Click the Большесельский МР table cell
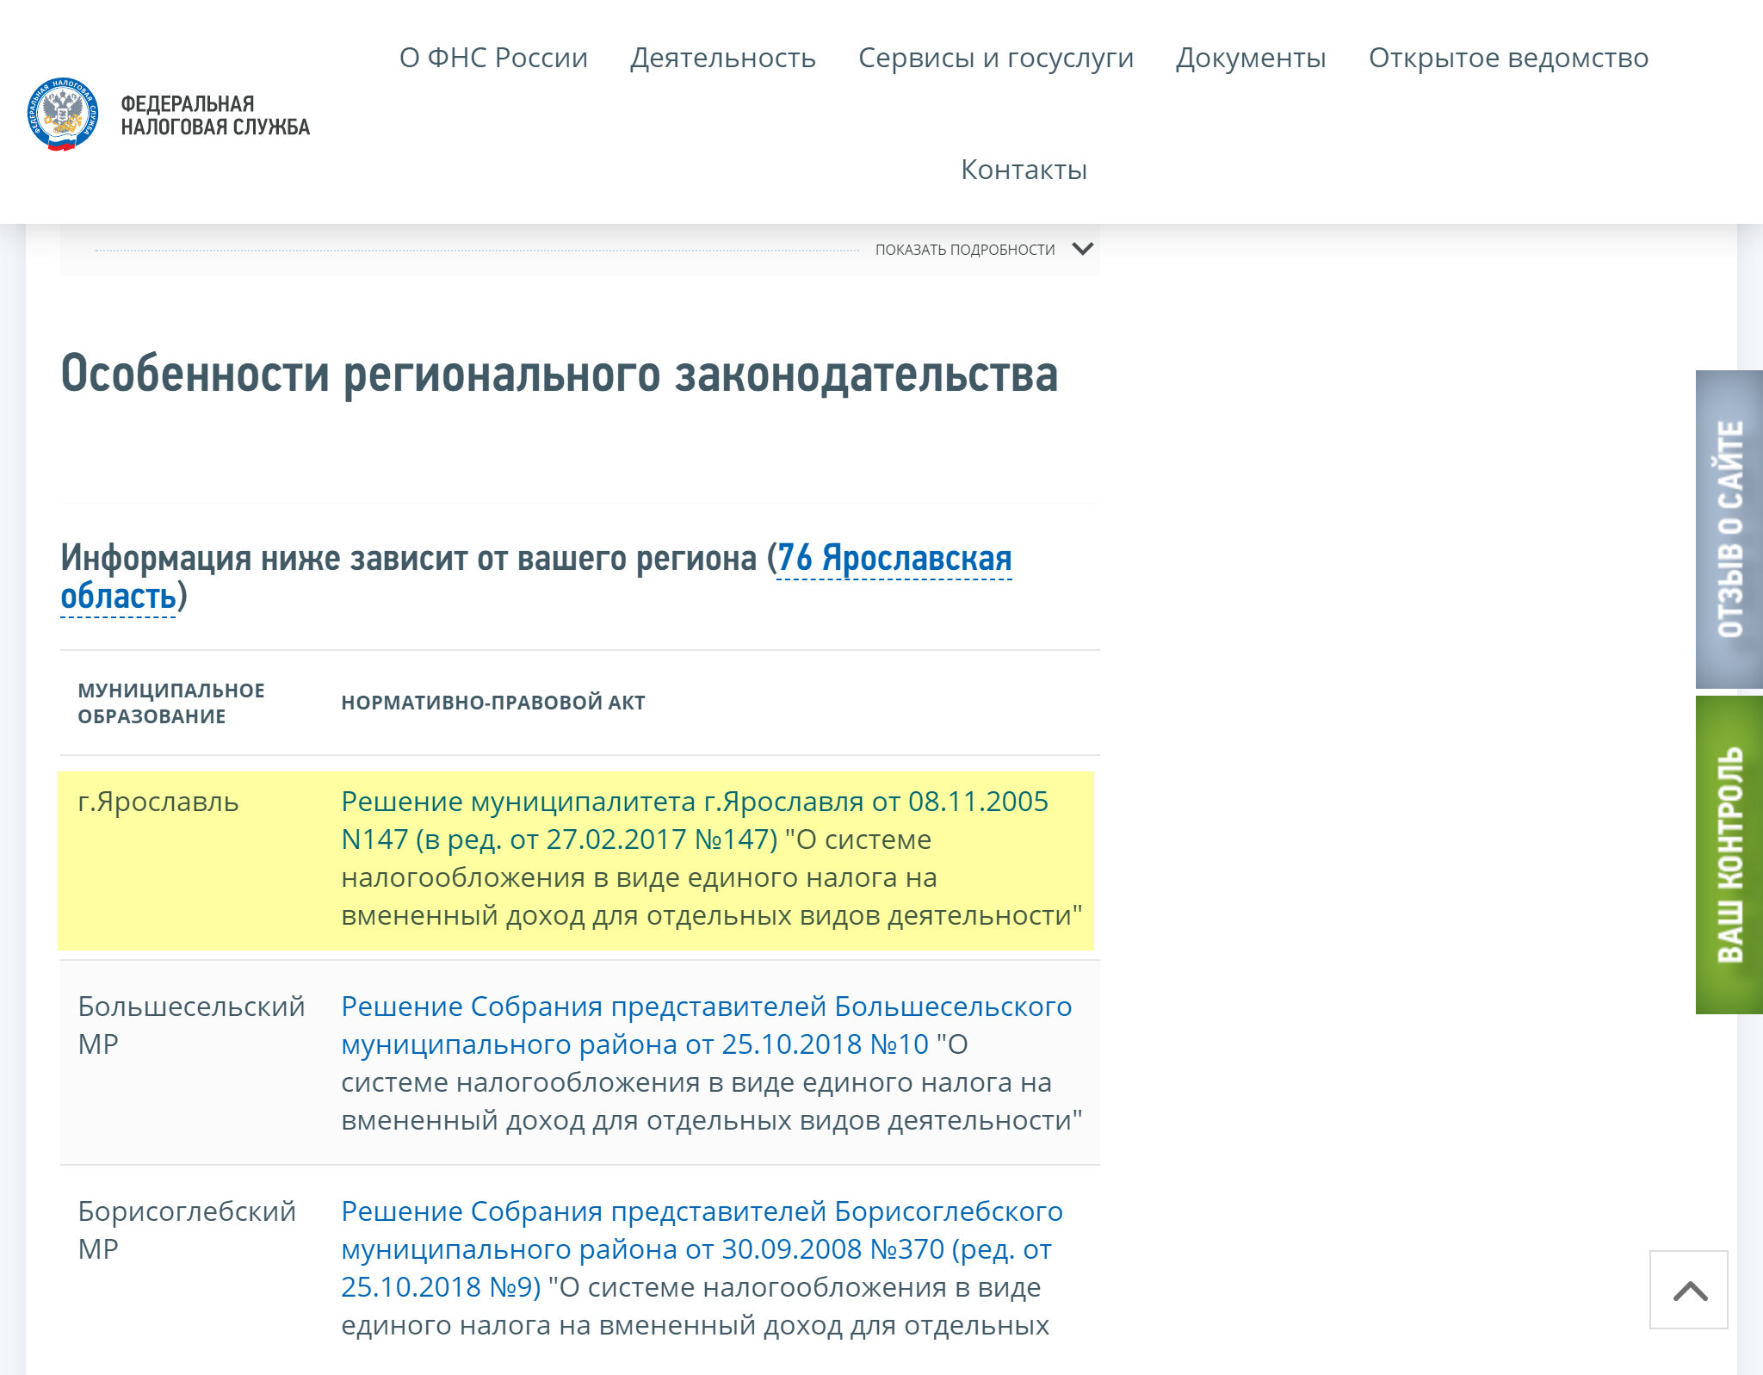1763x1375 pixels. click(x=191, y=1025)
